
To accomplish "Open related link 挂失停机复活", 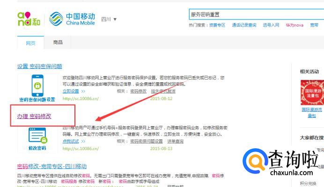I will [163, 91].
